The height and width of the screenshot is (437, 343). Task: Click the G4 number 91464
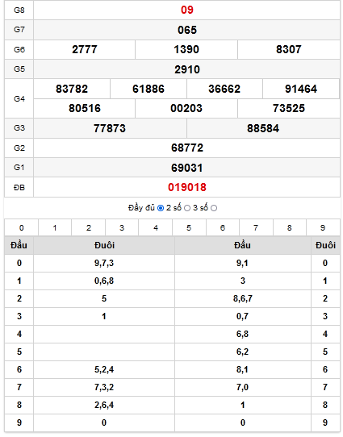[301, 89]
